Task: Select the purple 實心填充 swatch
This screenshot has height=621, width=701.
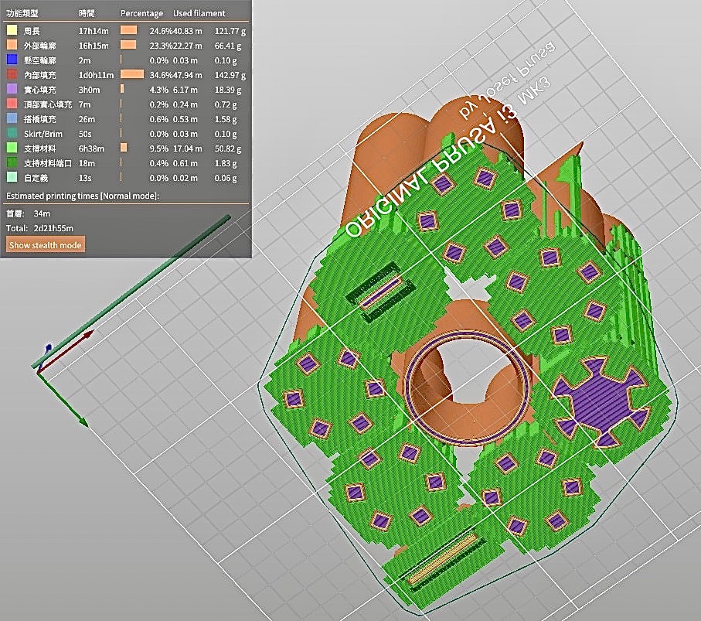Action: pyautogui.click(x=12, y=90)
